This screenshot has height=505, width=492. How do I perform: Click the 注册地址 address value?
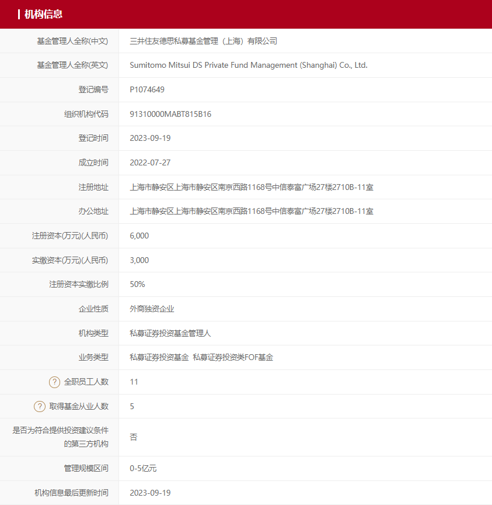click(252, 187)
